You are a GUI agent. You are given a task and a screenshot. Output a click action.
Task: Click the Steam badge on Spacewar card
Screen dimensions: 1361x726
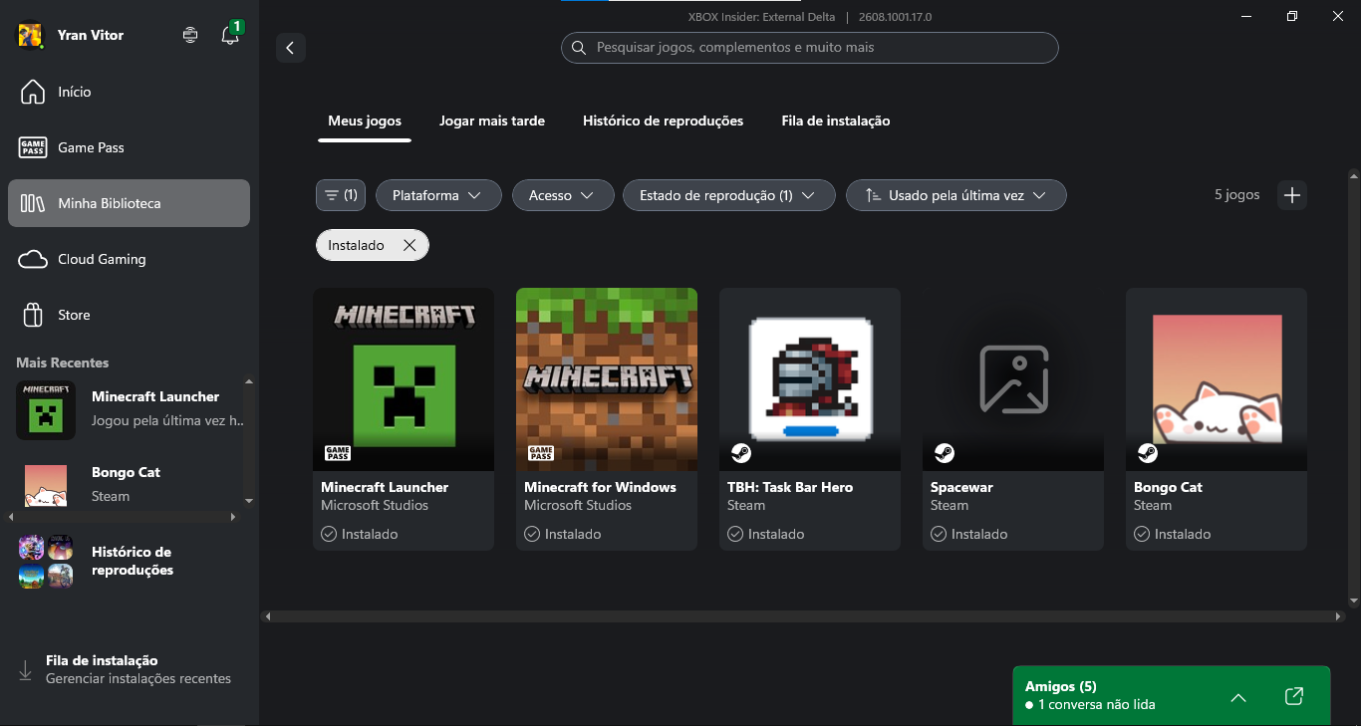pos(945,454)
